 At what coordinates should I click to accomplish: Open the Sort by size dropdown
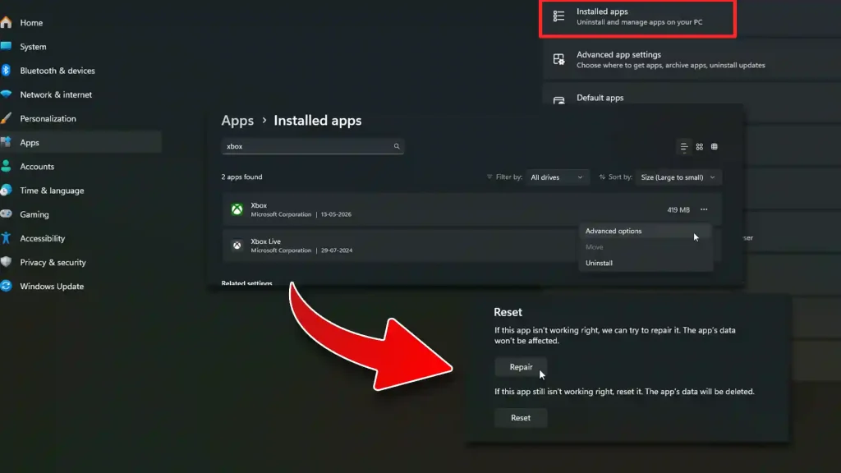[x=678, y=177]
